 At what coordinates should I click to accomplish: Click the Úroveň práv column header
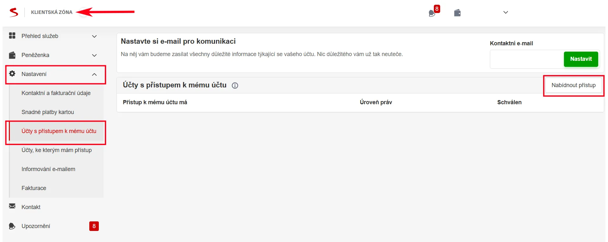376,102
